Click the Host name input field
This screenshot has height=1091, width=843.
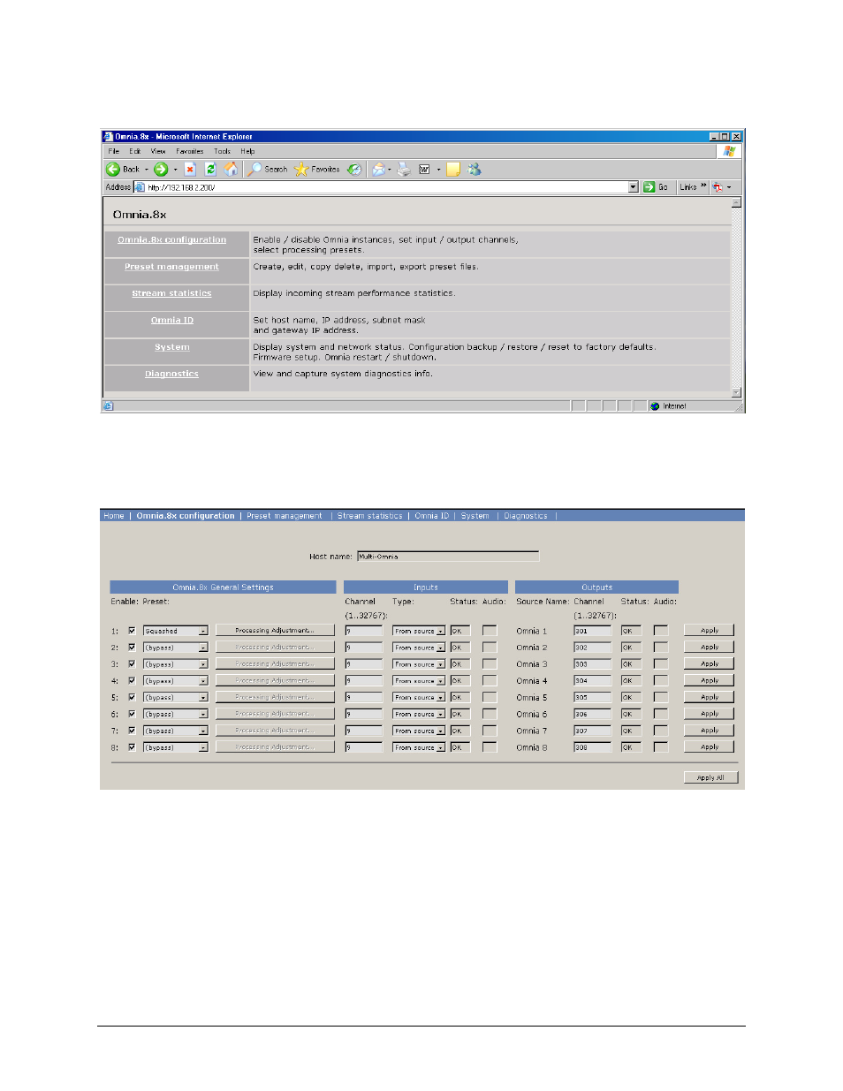click(x=448, y=557)
